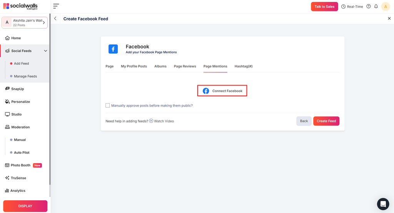Click the New badge beside Photo Booth
Screen dimensions: 394x213
click(x=37, y=165)
